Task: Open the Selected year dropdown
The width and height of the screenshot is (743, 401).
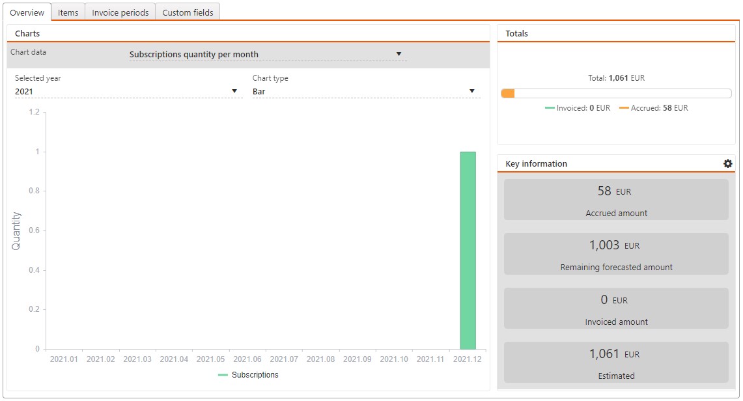Action: pyautogui.click(x=127, y=92)
